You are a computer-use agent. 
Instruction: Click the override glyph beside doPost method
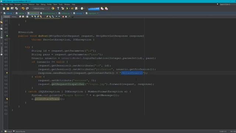7,36
